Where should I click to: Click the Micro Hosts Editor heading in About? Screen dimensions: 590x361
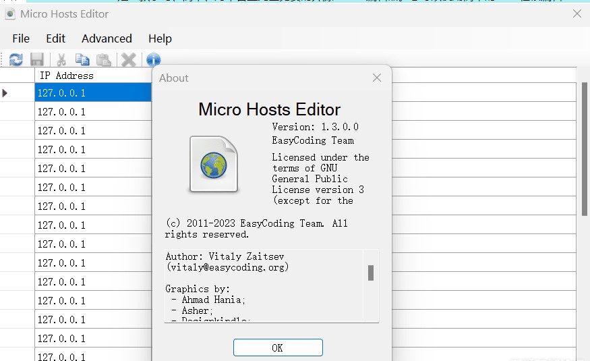(x=270, y=109)
